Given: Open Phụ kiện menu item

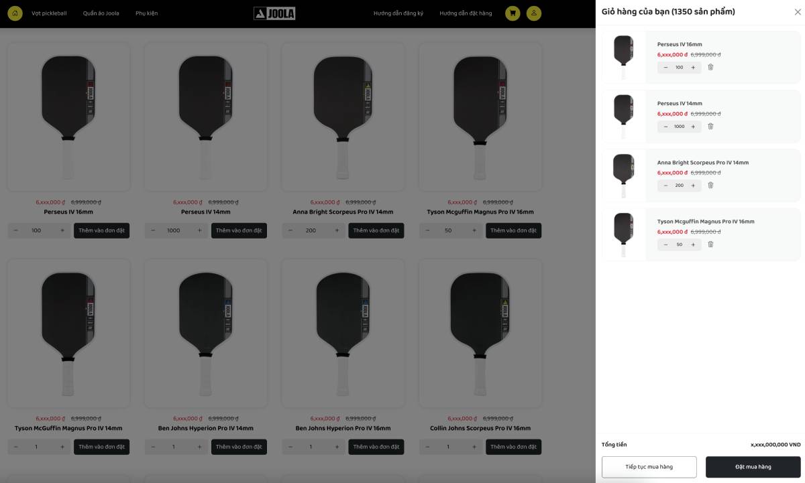Looking at the screenshot, I should pos(146,13).
